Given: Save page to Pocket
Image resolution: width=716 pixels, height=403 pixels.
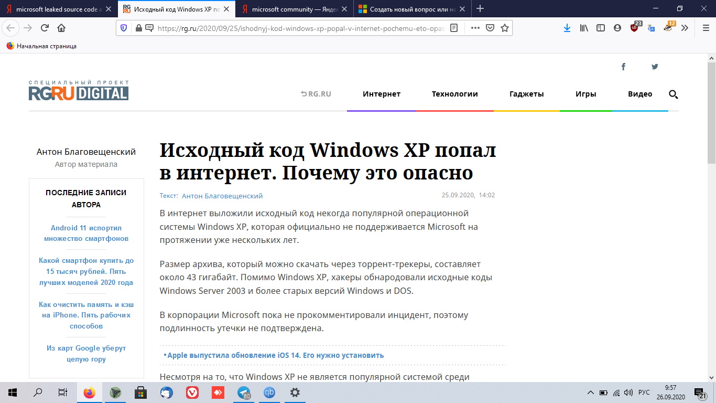Looking at the screenshot, I should point(490,28).
